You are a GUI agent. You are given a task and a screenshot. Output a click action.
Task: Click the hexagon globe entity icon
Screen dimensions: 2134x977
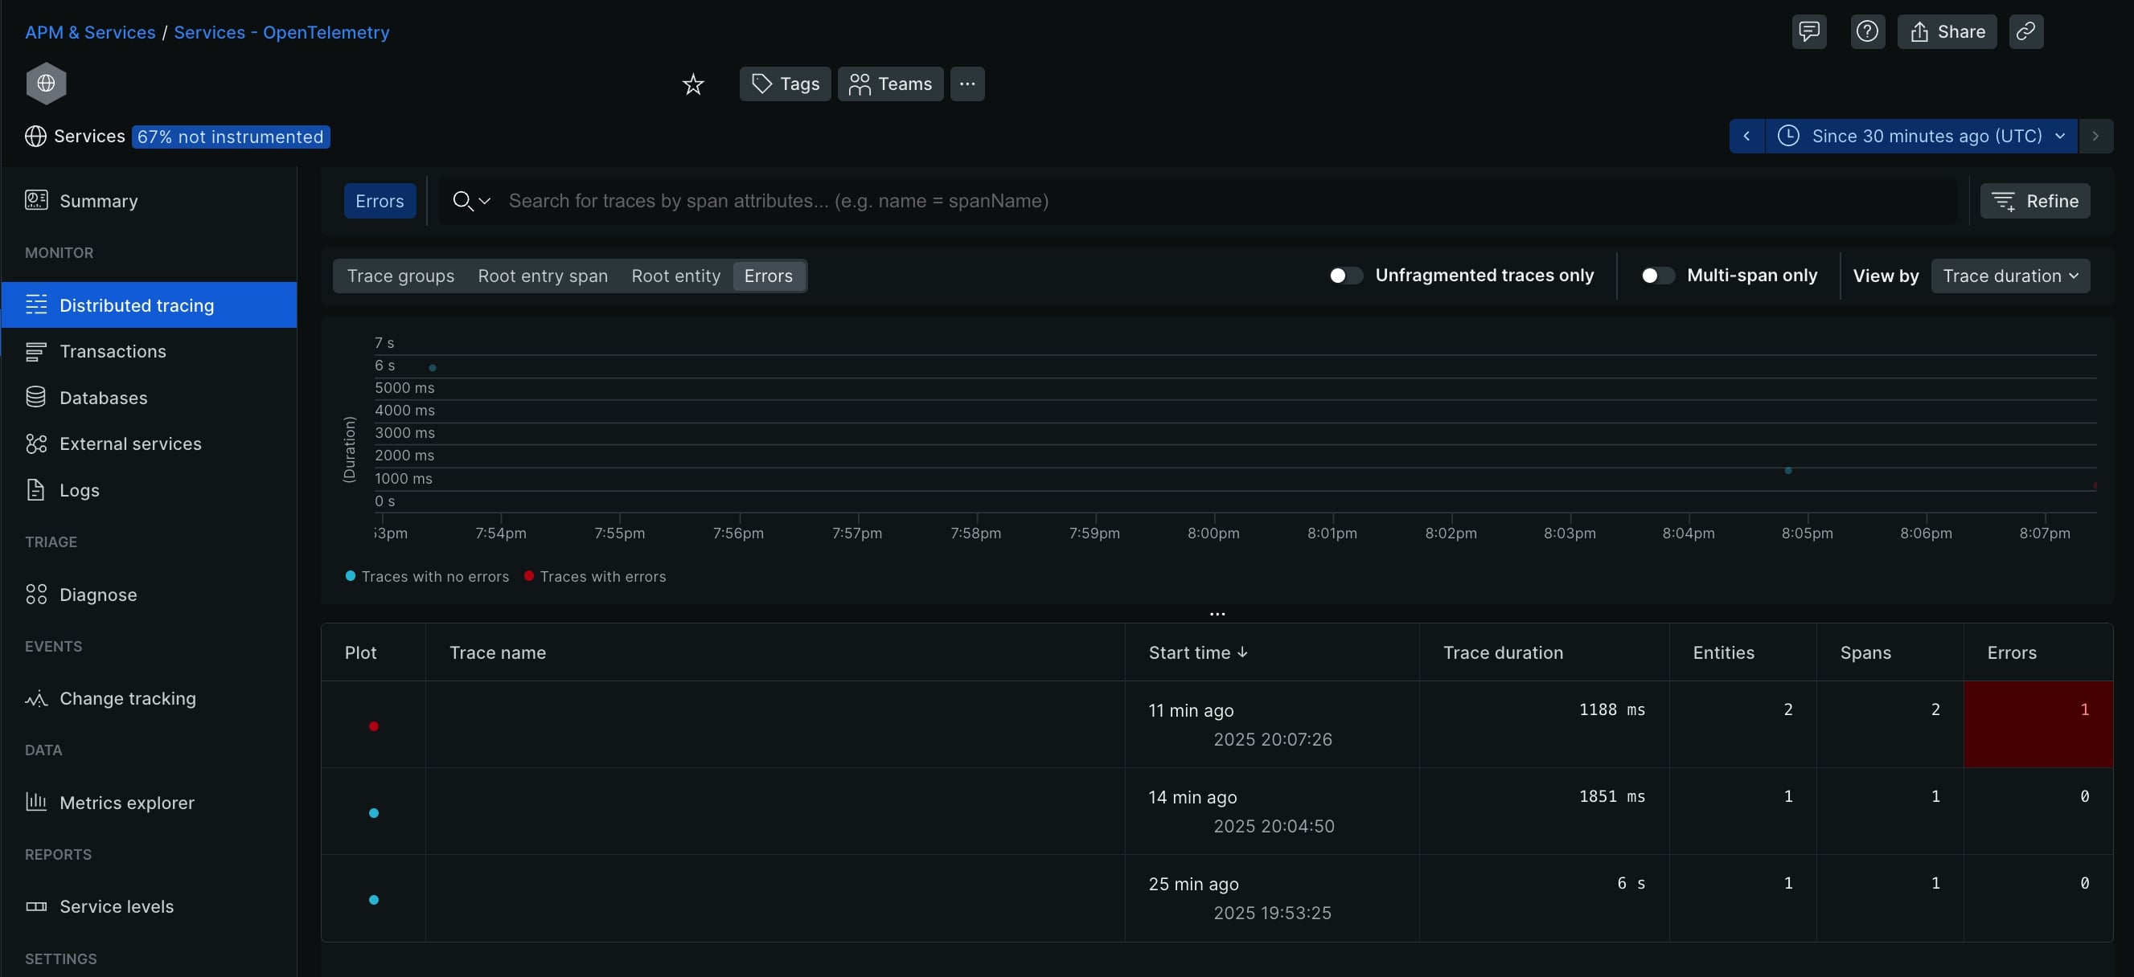coord(47,83)
